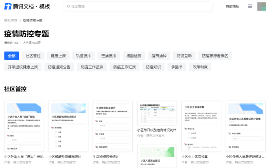The height and width of the screenshot is (168, 272).
Task: Choose the 防疫通知公告 filter
Action: tap(59, 67)
